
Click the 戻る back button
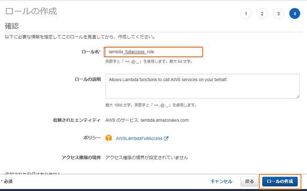(249, 182)
